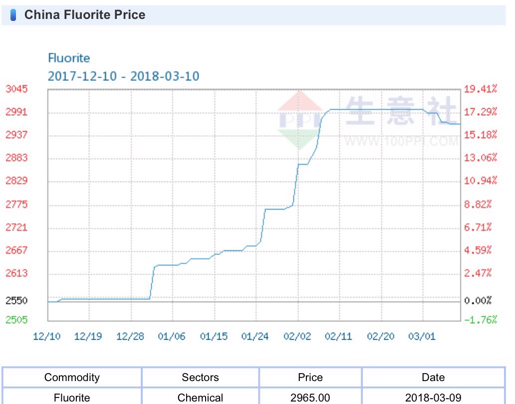515x404 pixels.
Task: Click the date range 2017-12-10 - 2018-03-10
Action: 123,76
